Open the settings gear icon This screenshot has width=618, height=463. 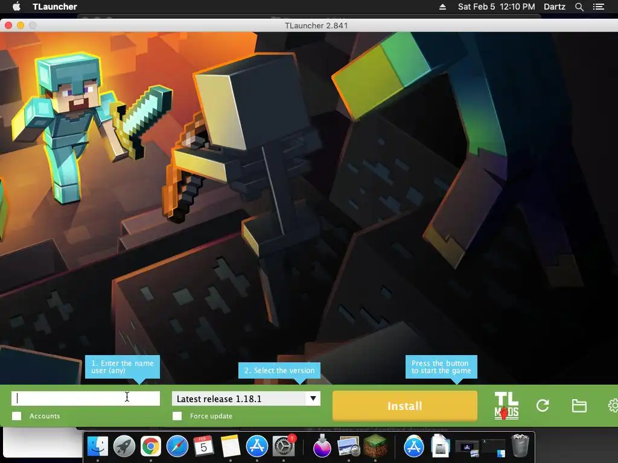pos(613,406)
